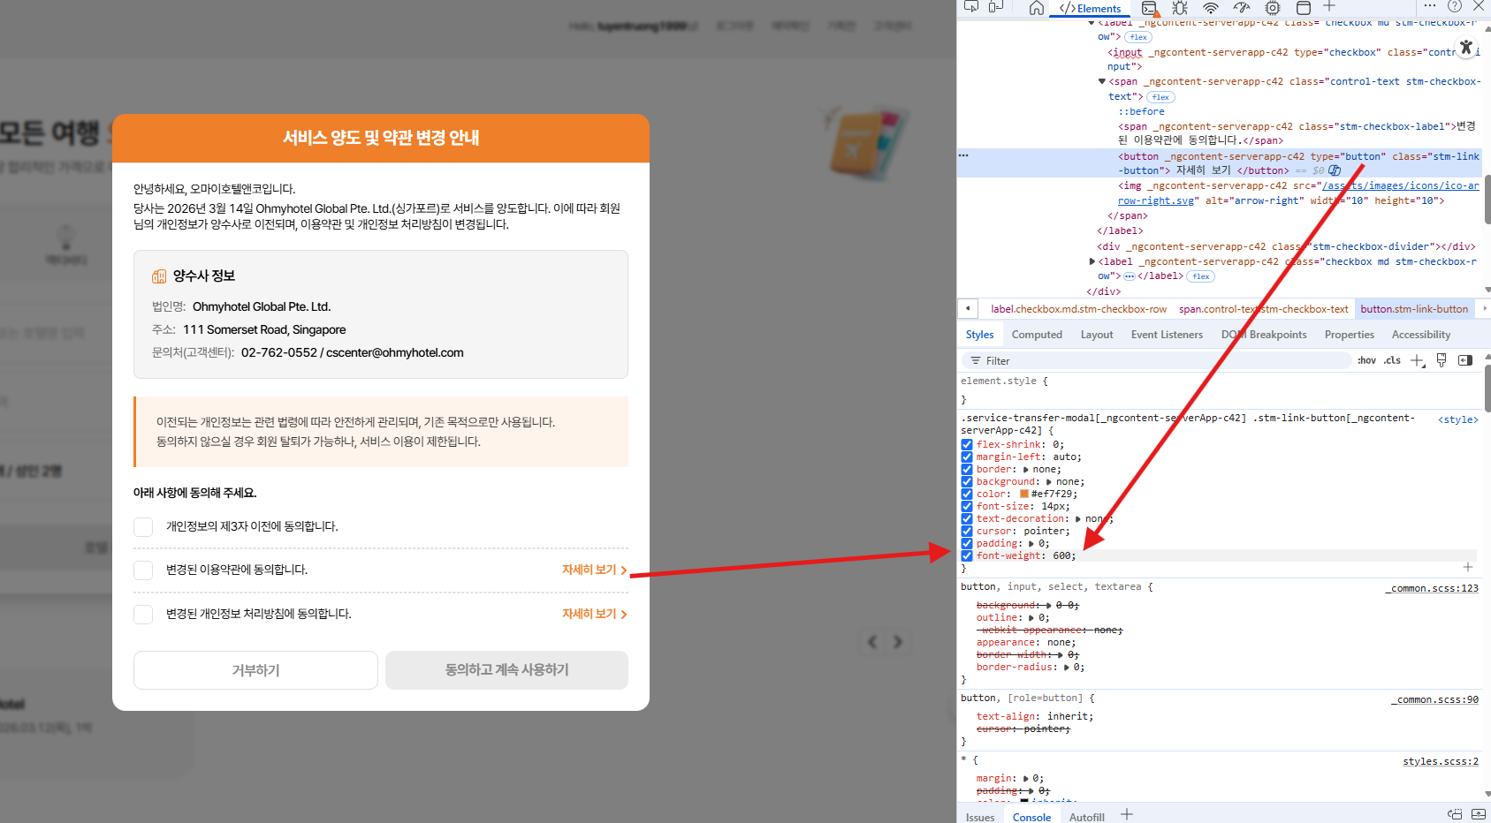This screenshot has width=1491, height=823.
Task: Click the dock quick view icon
Action: 1455,814
